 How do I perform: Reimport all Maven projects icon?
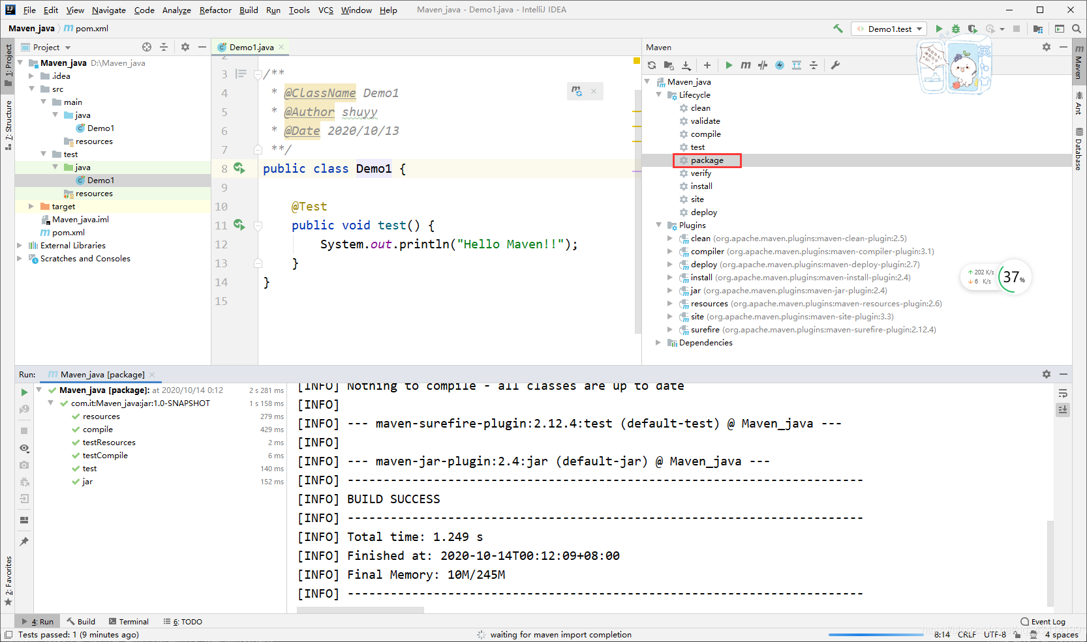pos(652,65)
